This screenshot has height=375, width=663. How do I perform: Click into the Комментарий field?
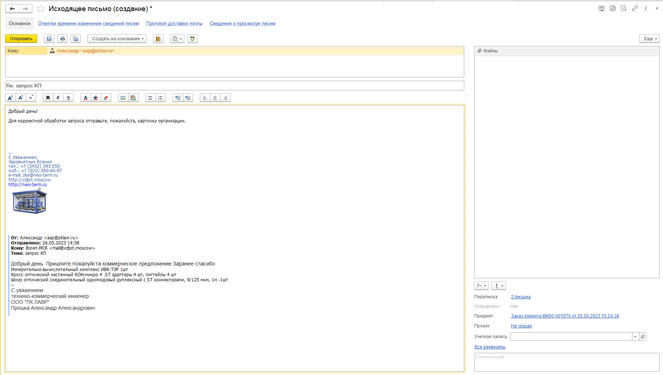567,362
